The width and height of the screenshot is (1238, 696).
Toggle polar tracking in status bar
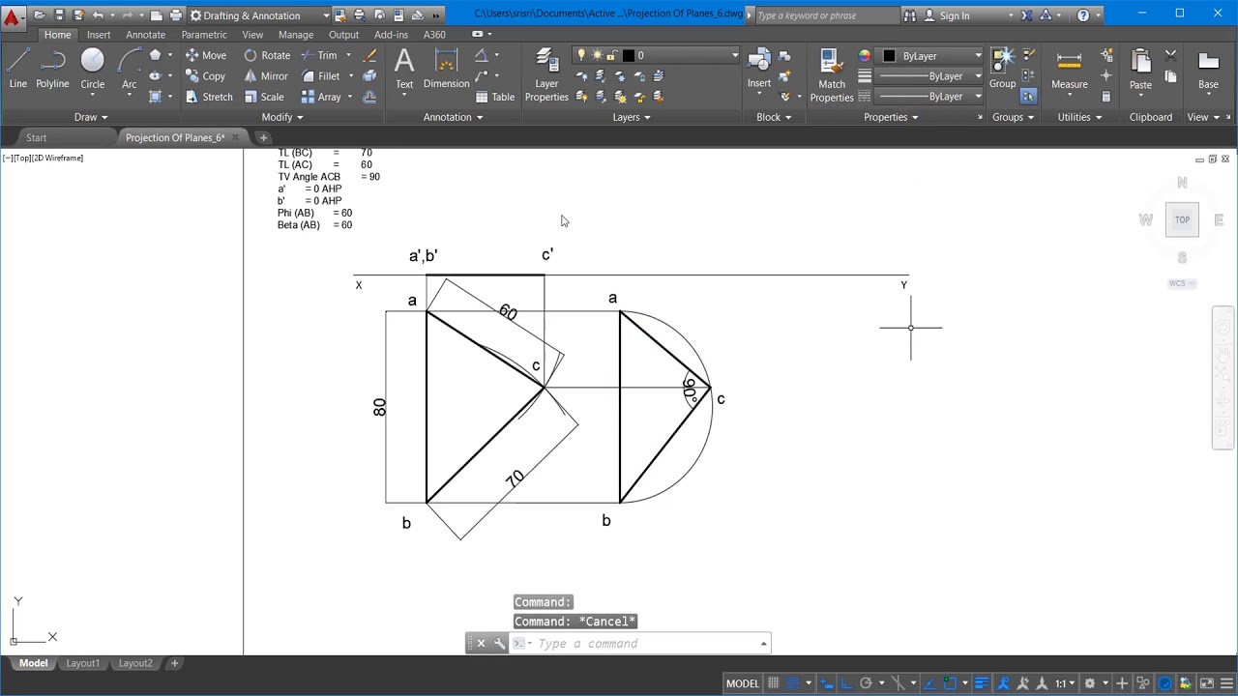[866, 683]
